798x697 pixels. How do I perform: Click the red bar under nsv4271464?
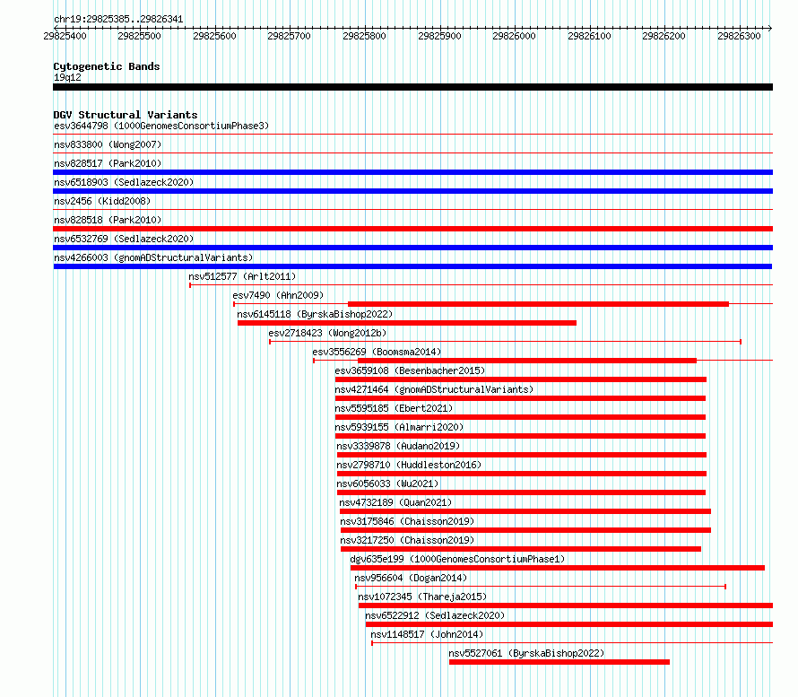[x=520, y=398]
